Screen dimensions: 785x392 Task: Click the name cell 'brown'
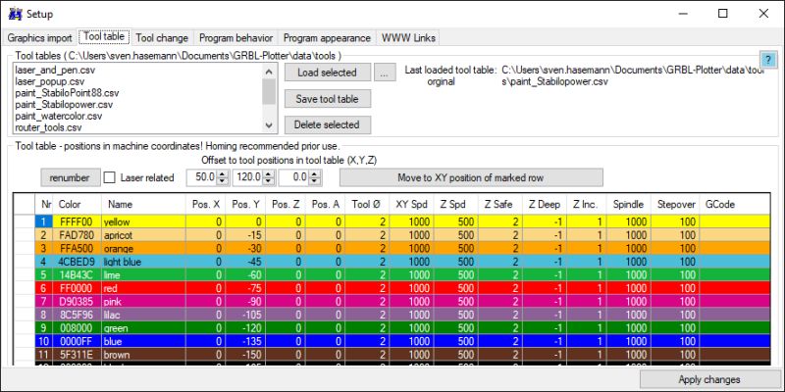143,355
